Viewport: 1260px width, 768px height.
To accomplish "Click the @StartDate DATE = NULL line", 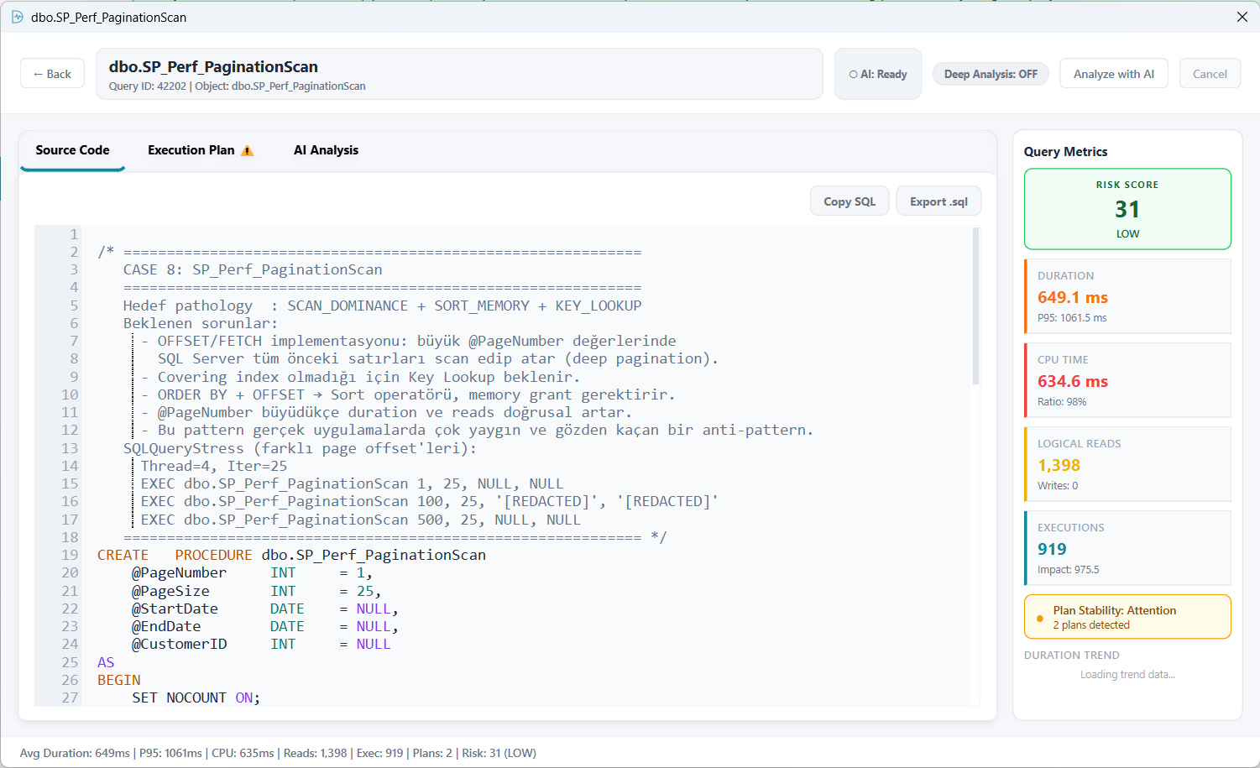I will [x=265, y=609].
